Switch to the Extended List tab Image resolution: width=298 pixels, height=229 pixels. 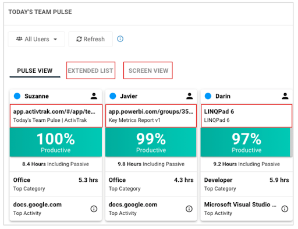coord(91,71)
